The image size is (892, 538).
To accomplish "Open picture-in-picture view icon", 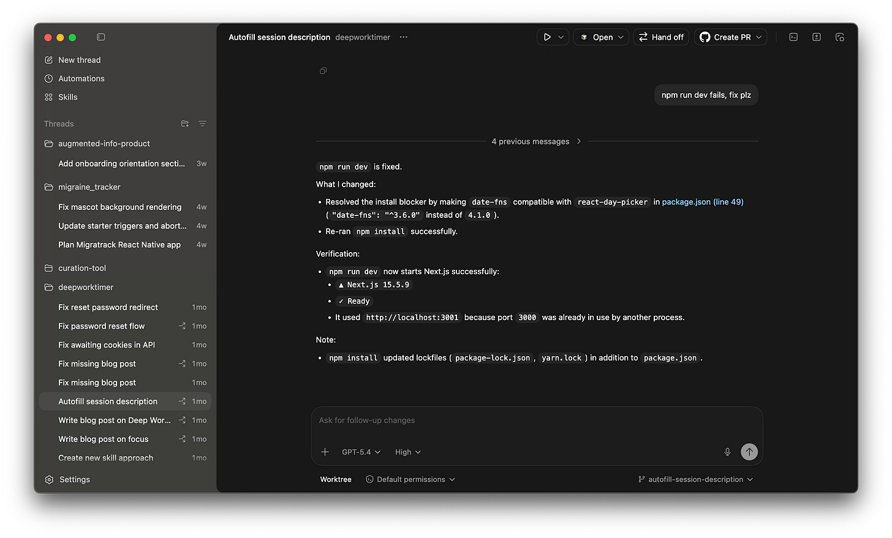I will pyautogui.click(x=840, y=37).
